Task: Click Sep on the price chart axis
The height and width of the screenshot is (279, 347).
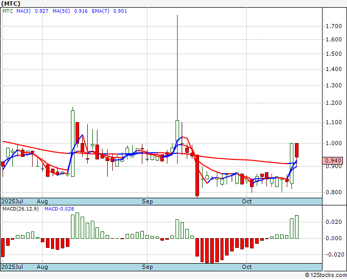Action: (x=147, y=201)
